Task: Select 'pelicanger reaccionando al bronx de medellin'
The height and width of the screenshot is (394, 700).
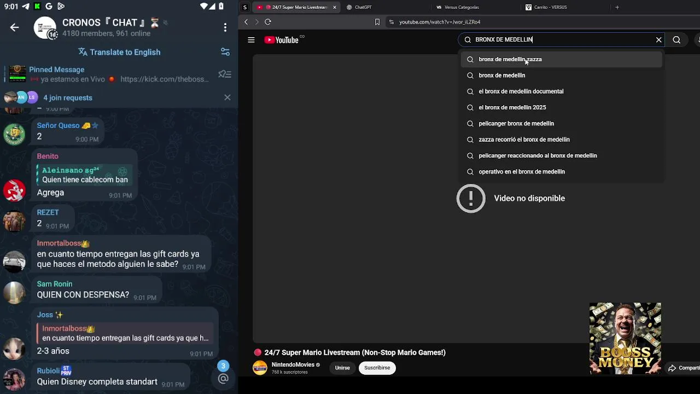Action: [x=562, y=155]
